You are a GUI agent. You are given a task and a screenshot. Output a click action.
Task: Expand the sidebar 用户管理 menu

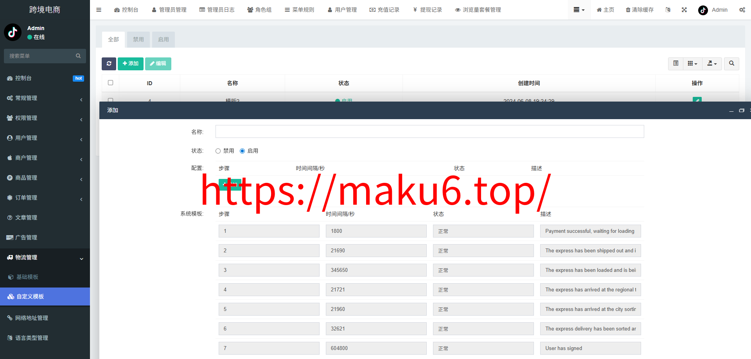pos(45,138)
